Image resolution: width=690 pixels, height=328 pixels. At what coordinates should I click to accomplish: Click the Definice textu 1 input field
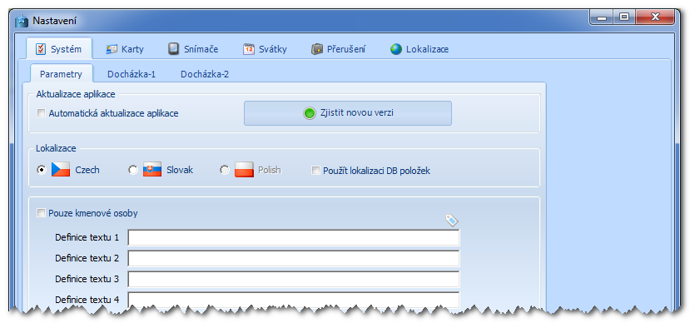pos(294,237)
